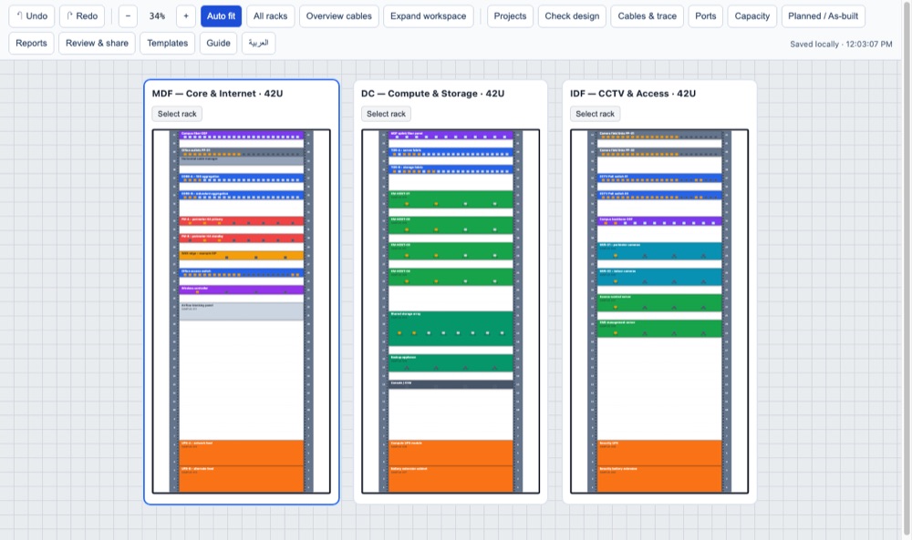Viewport: 912px width, 540px height.
Task: Select amber WAN edge device
Action: [242, 256]
